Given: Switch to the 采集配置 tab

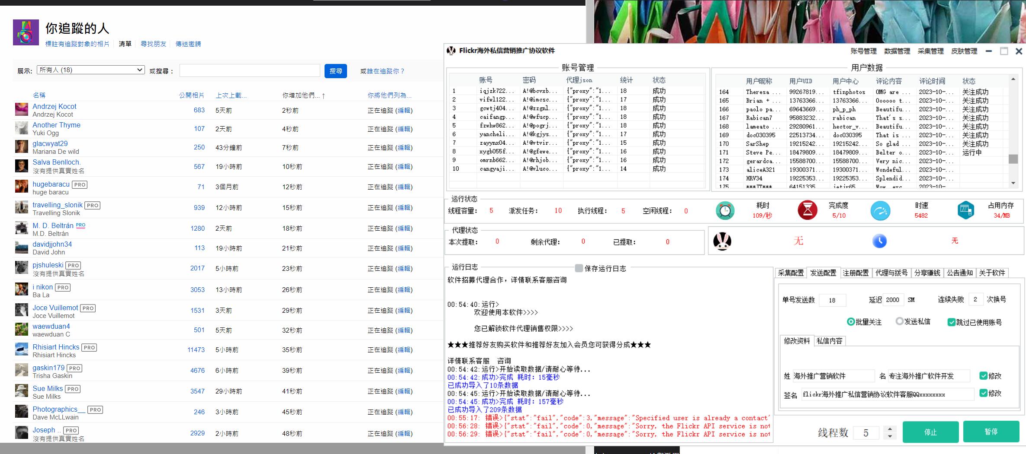Looking at the screenshot, I should pos(791,273).
